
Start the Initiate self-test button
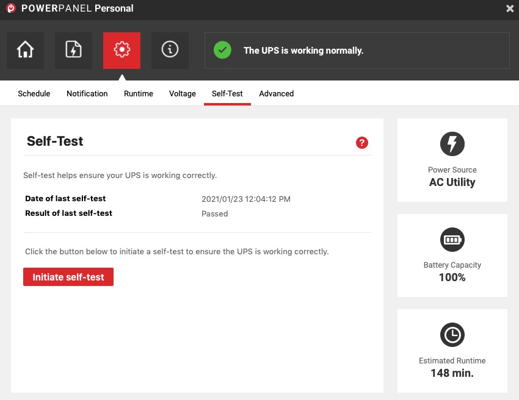tap(68, 277)
